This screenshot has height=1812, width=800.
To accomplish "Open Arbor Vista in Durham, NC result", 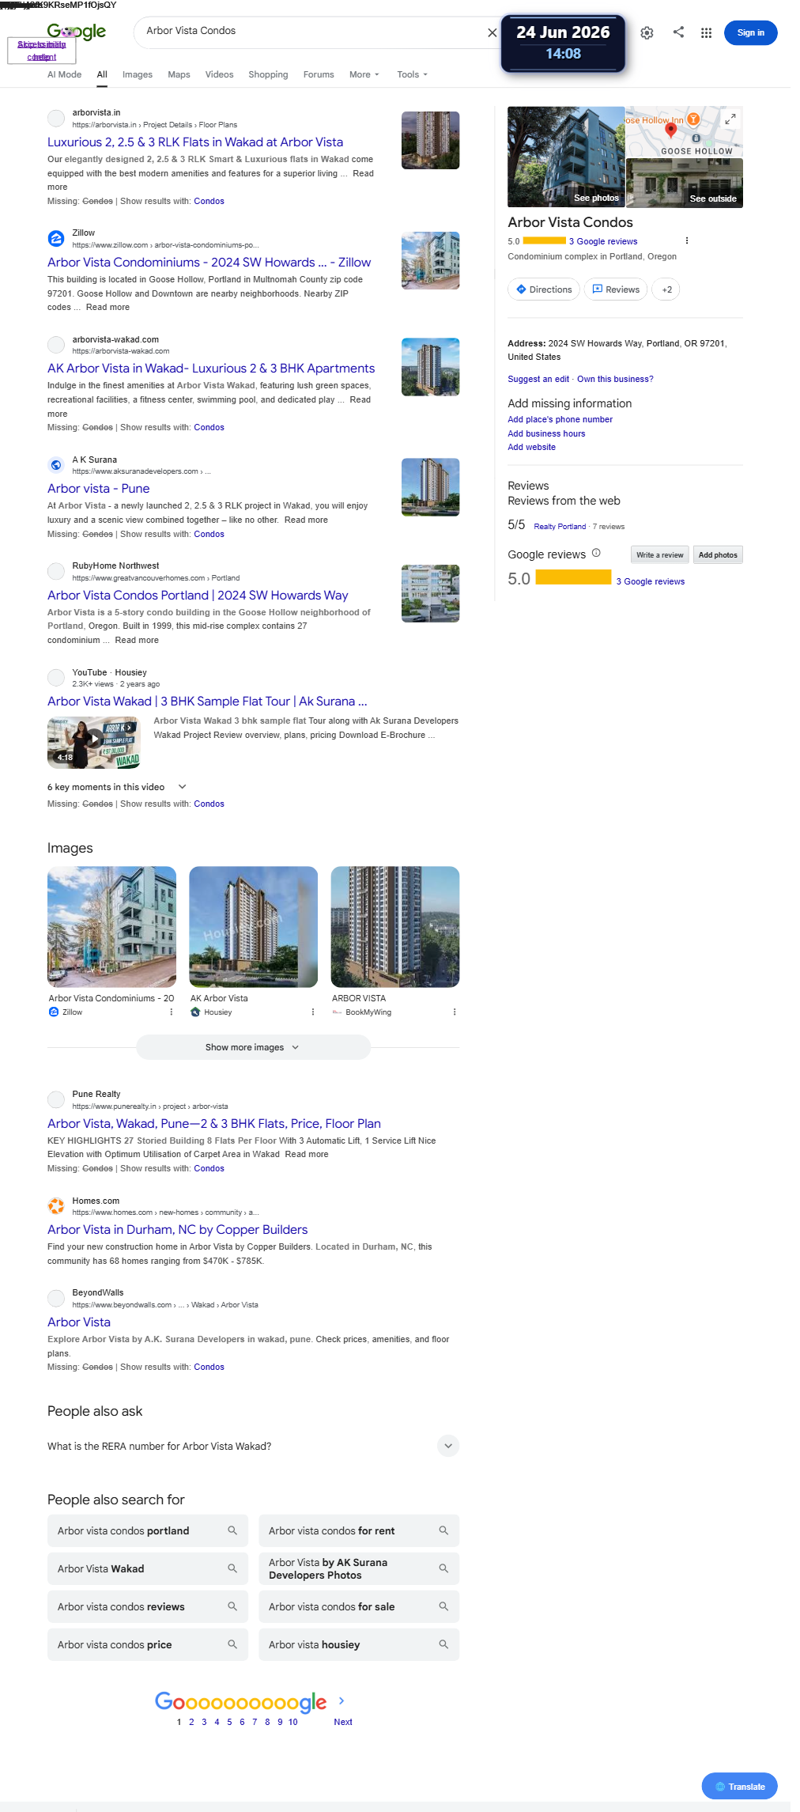I will (x=177, y=1229).
